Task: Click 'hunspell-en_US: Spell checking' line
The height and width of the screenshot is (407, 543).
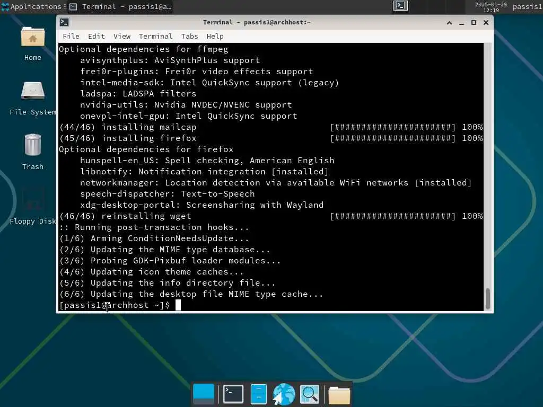Action: pos(207,160)
